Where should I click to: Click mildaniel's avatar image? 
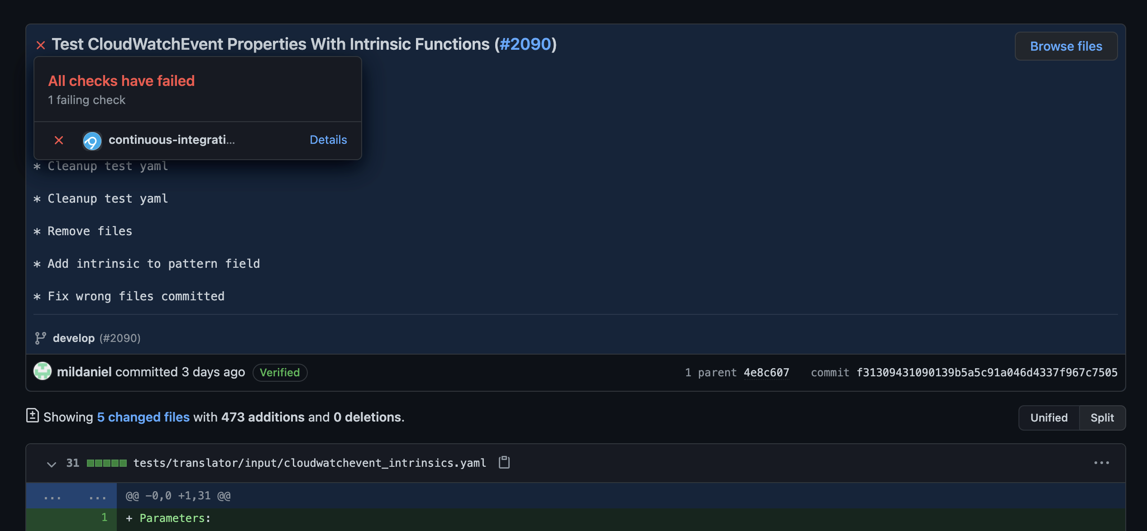(43, 371)
